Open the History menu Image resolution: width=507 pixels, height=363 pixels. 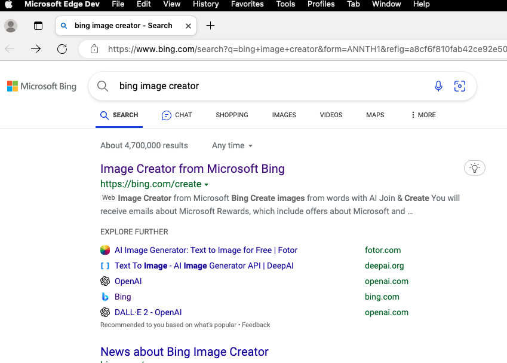(206, 4)
